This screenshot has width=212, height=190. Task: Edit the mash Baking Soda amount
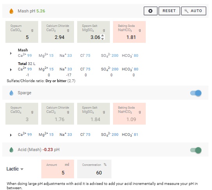129,32
